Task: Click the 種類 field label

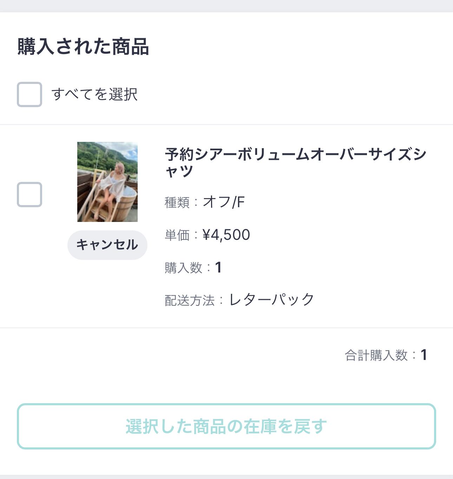Action: click(x=177, y=203)
